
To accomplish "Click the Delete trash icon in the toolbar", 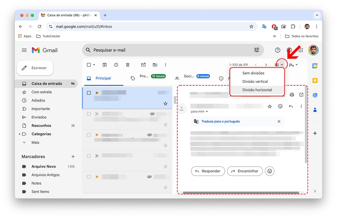I will point(127,65).
